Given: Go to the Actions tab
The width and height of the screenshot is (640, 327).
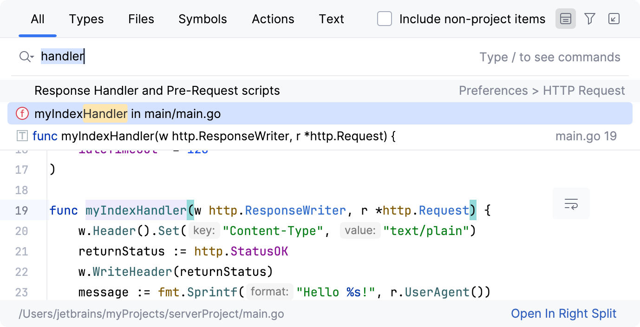Looking at the screenshot, I should coord(273,19).
